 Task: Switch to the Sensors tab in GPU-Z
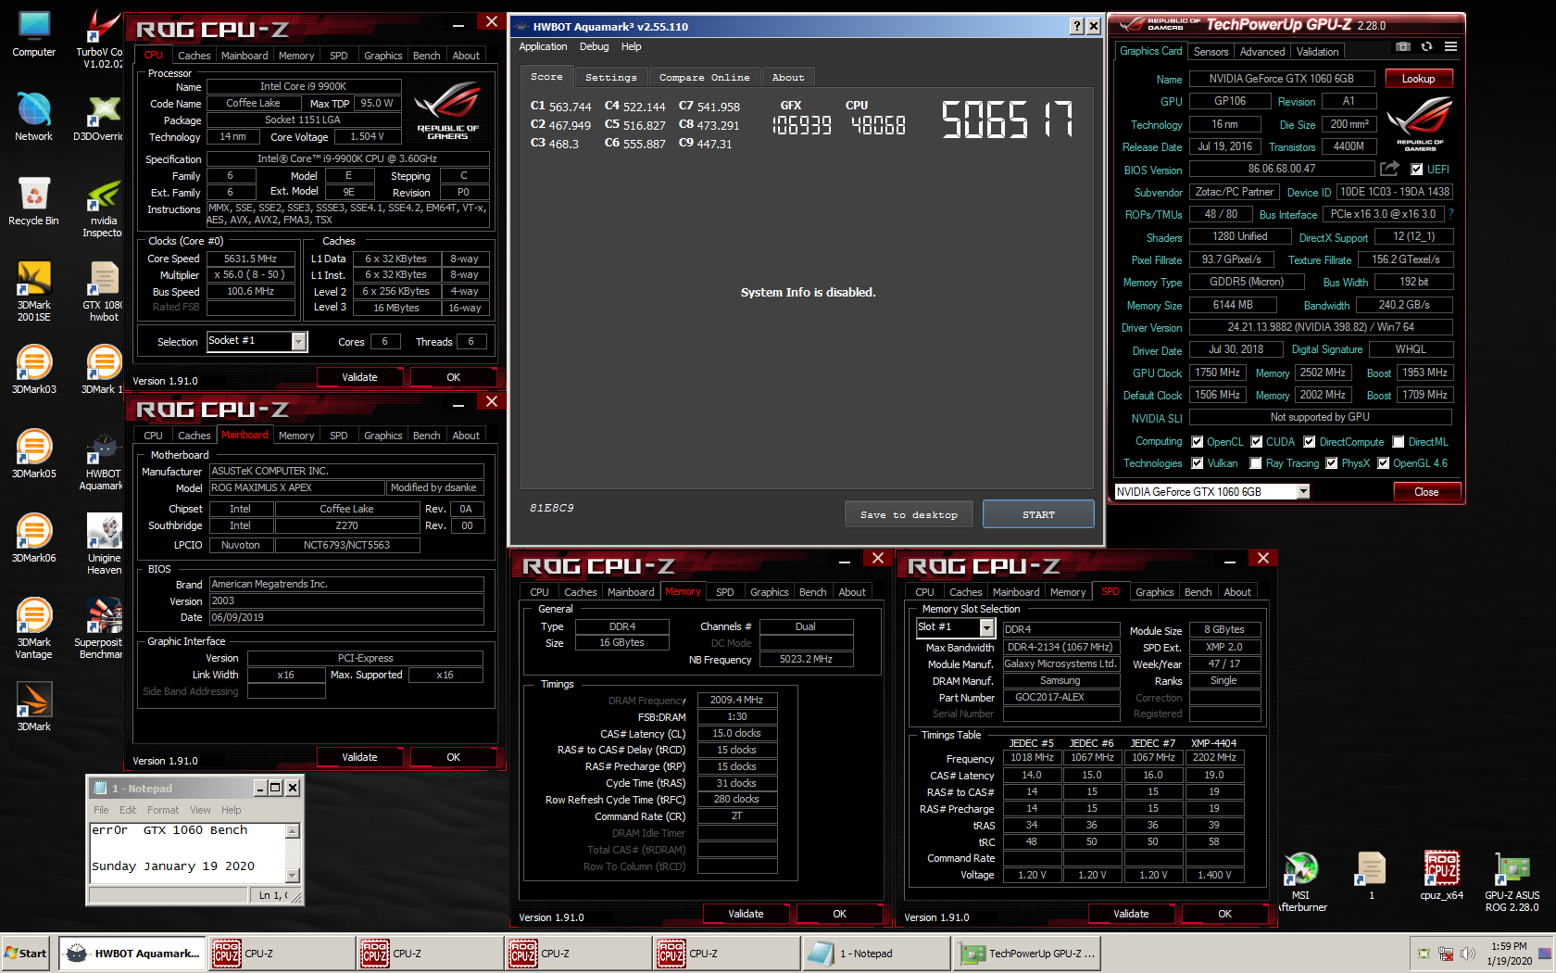point(1211,52)
